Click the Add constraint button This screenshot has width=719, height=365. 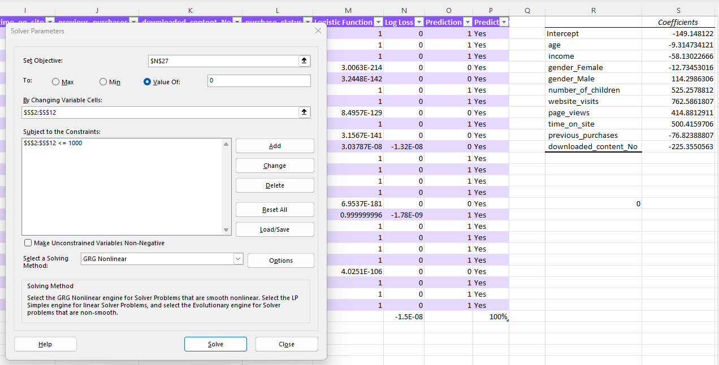275,146
